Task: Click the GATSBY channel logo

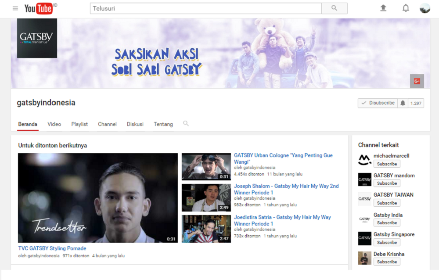Action: point(37,38)
